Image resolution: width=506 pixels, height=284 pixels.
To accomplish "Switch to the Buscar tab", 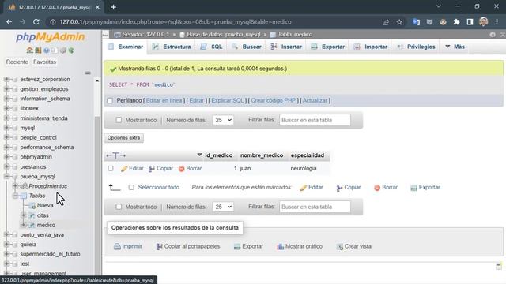I will (247, 47).
